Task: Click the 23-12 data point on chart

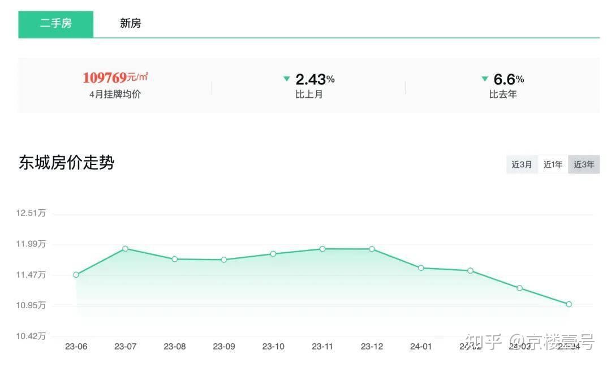Action: [x=372, y=249]
